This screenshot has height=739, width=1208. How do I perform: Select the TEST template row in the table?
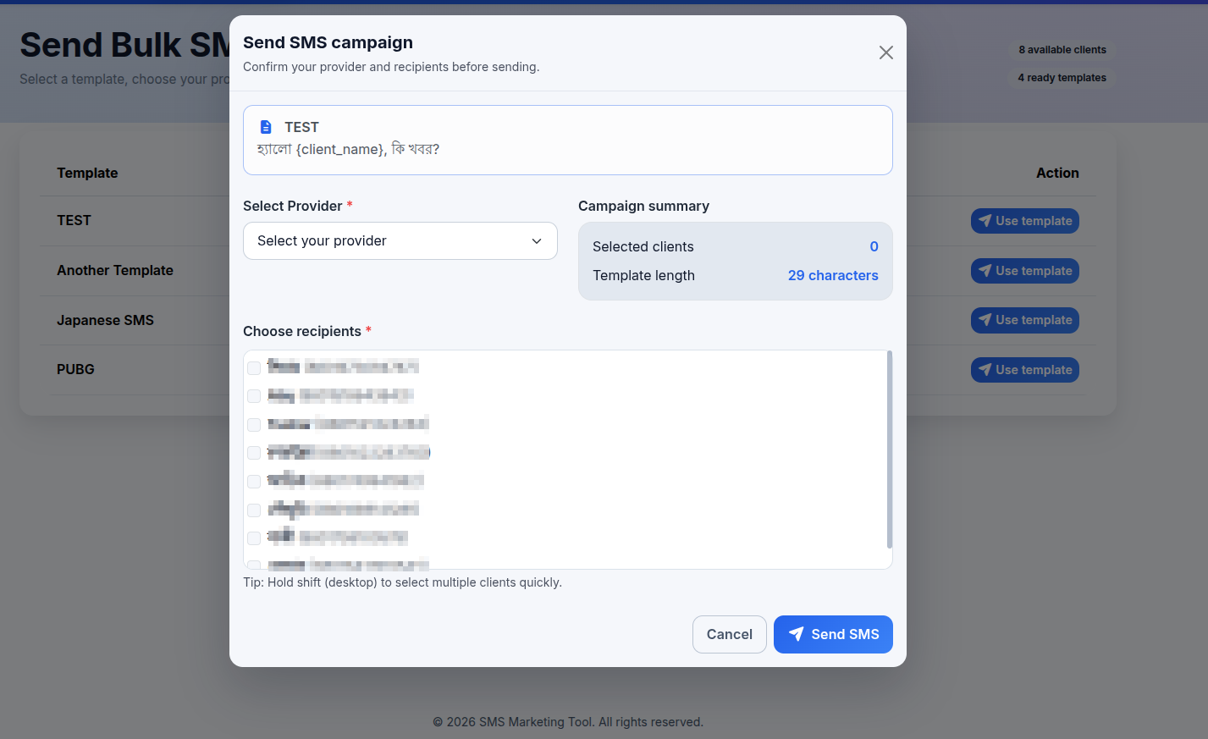74,220
